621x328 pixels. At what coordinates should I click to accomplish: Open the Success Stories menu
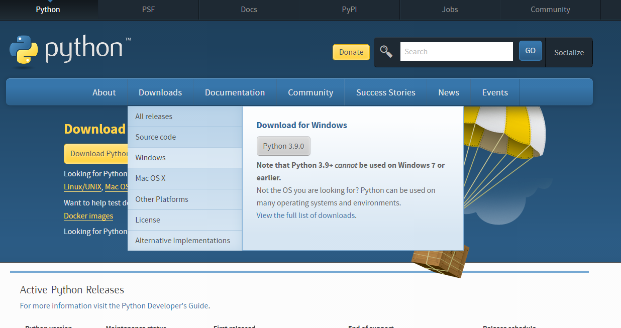click(x=386, y=92)
